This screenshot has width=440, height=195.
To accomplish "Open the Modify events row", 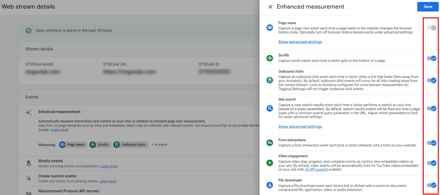I will point(139,163).
